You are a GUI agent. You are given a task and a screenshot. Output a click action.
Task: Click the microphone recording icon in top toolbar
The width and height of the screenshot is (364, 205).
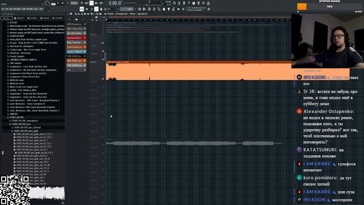(x=184, y=3)
